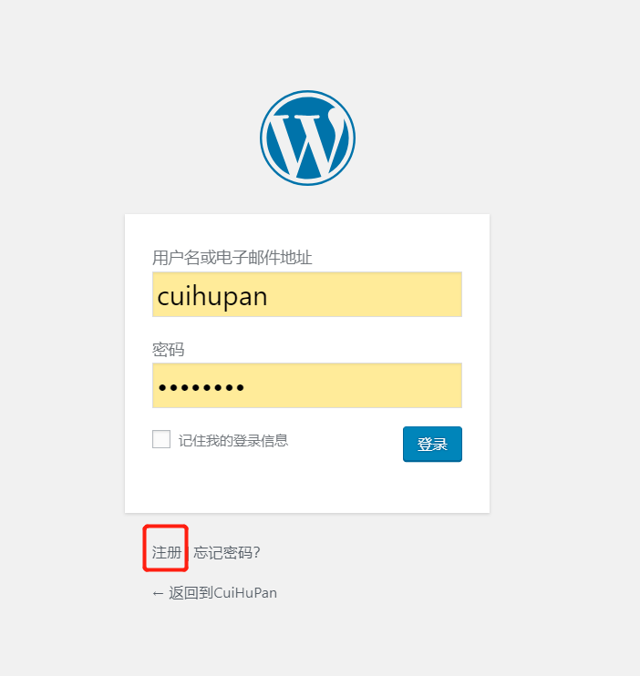Open the 忘记密码? link
This screenshot has width=640, height=676.
pyautogui.click(x=227, y=552)
